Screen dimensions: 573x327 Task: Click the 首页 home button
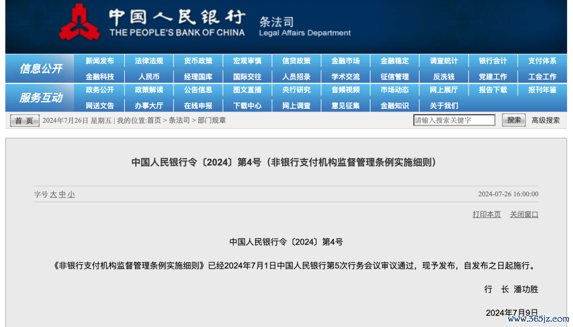[x=24, y=121]
